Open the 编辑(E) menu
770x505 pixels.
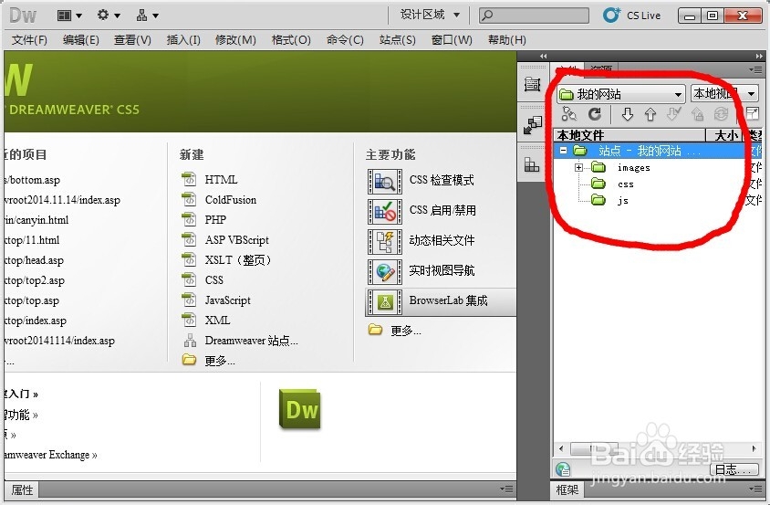click(81, 40)
